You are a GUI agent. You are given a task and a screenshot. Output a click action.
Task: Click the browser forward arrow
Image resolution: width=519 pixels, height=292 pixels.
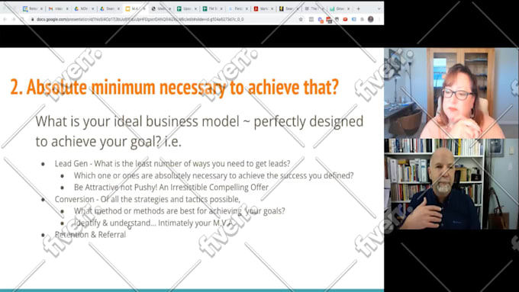14,20
